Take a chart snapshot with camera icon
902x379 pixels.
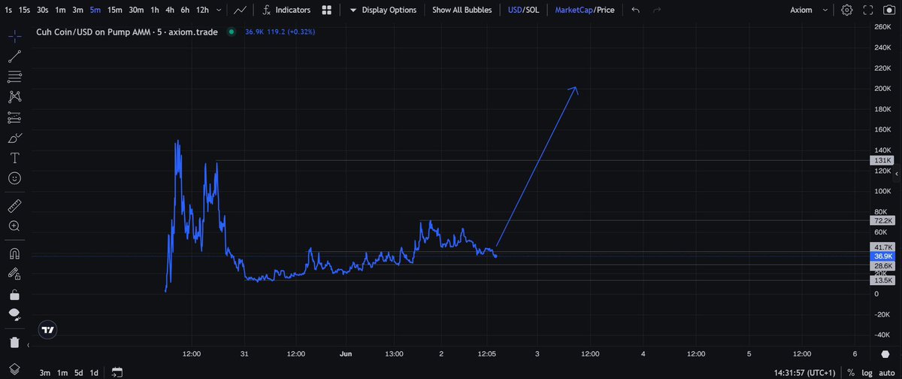pos(889,10)
